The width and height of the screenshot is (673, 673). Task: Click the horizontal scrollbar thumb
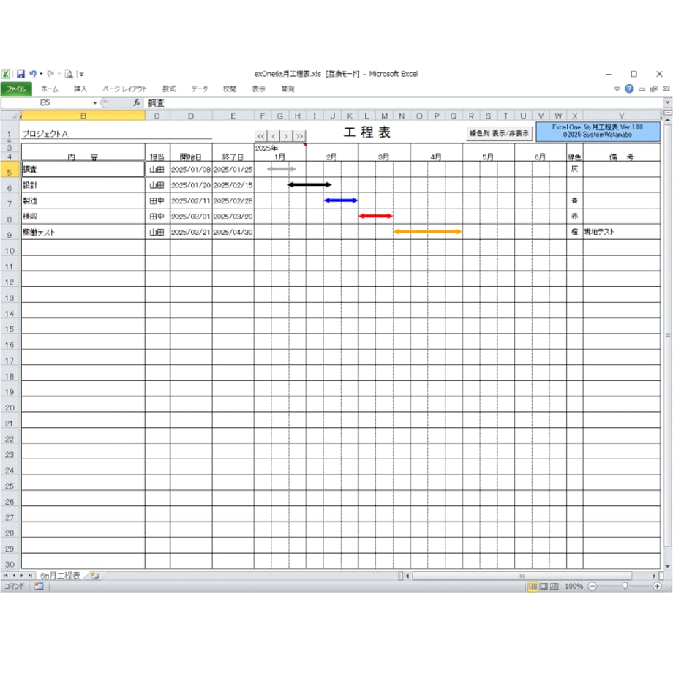(x=522, y=576)
